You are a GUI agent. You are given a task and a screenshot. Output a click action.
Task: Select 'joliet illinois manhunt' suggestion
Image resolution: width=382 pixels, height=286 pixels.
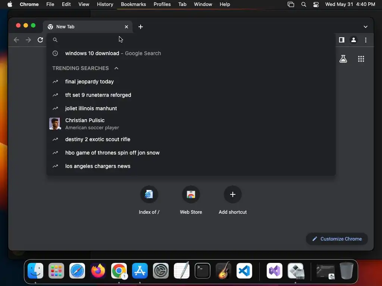[x=191, y=108]
